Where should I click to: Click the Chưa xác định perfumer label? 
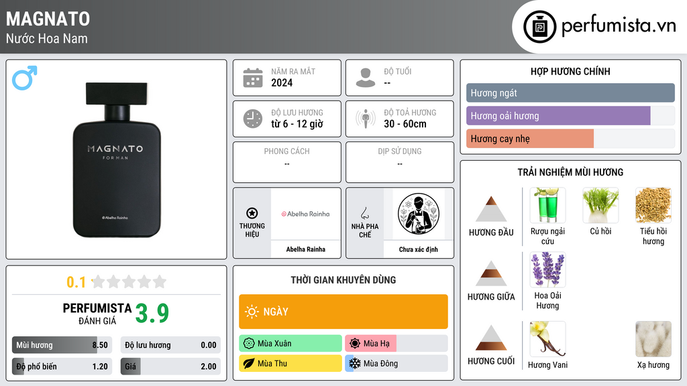click(x=419, y=249)
